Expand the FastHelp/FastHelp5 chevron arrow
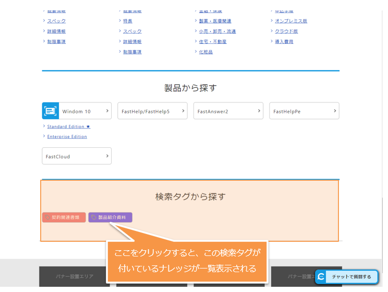 click(x=183, y=111)
